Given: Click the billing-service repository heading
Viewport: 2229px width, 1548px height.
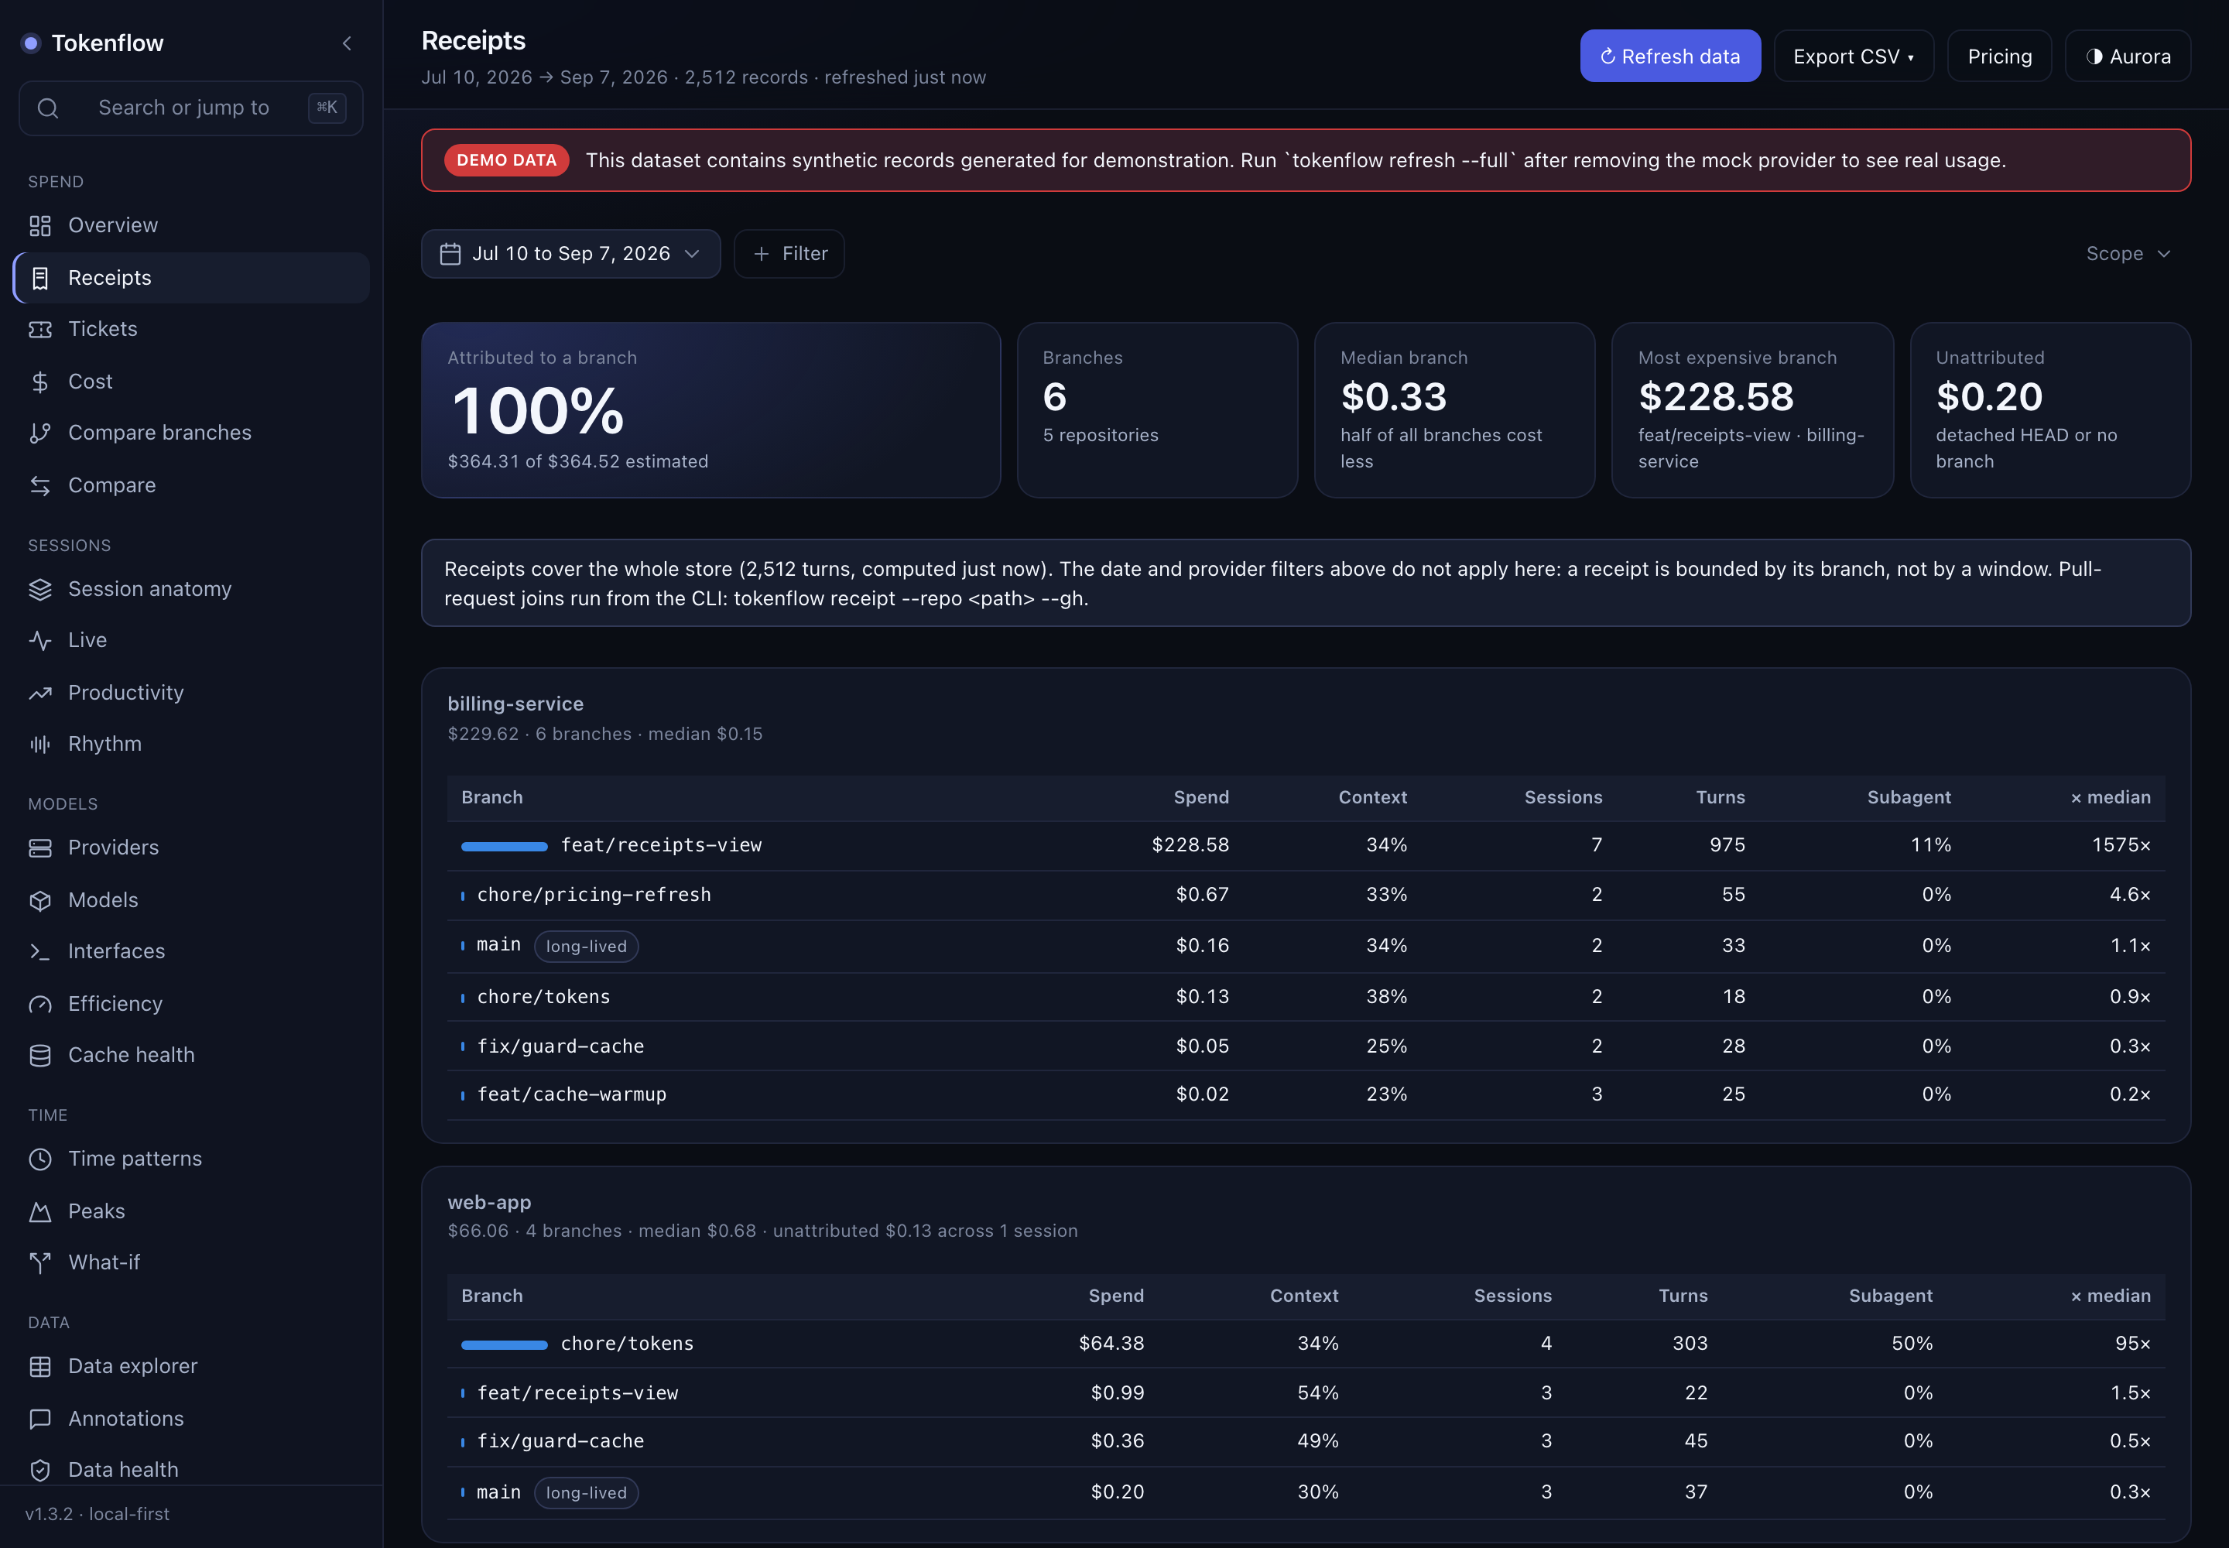Looking at the screenshot, I should 515,704.
